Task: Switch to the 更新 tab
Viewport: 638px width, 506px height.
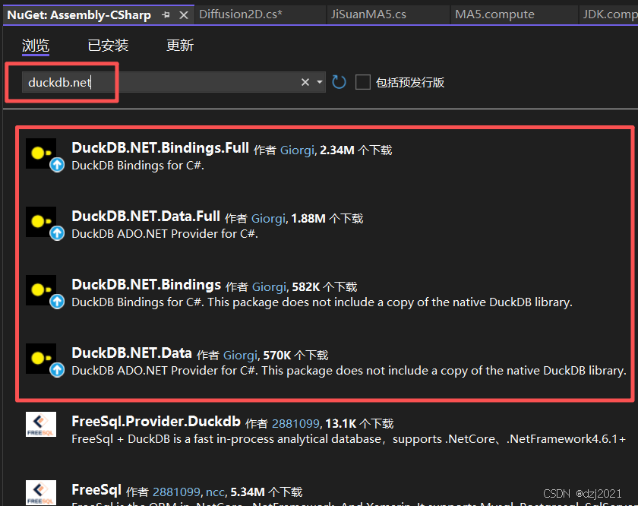Action: pos(180,45)
